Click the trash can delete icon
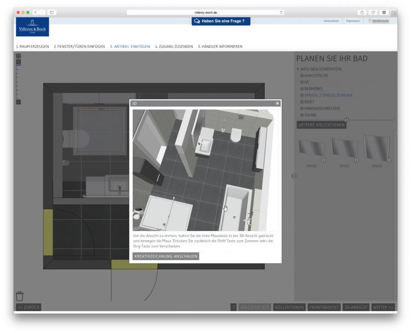 pos(20,296)
